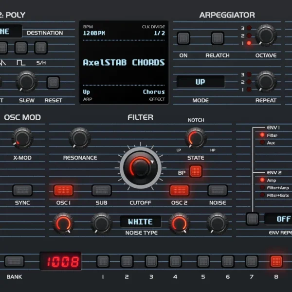Adjust the X-MOD knob

pyautogui.click(x=22, y=138)
